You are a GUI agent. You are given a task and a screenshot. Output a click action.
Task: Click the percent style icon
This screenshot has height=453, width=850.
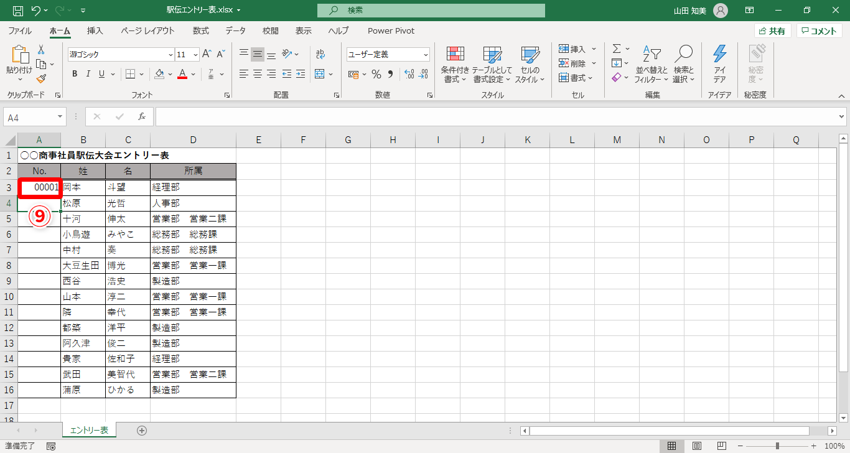pos(376,74)
